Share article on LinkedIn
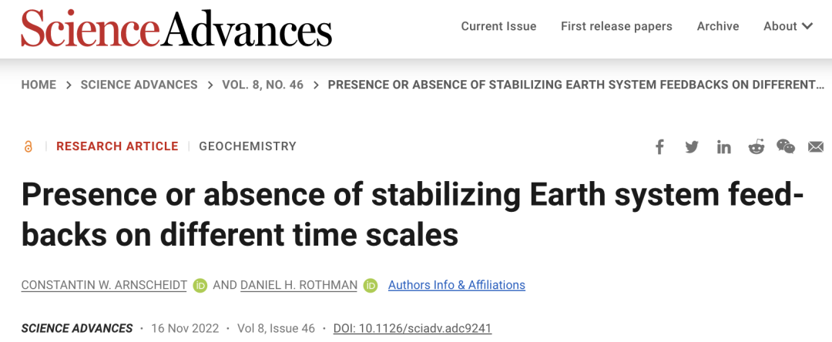Image resolution: width=832 pixels, height=342 pixels. click(x=724, y=146)
